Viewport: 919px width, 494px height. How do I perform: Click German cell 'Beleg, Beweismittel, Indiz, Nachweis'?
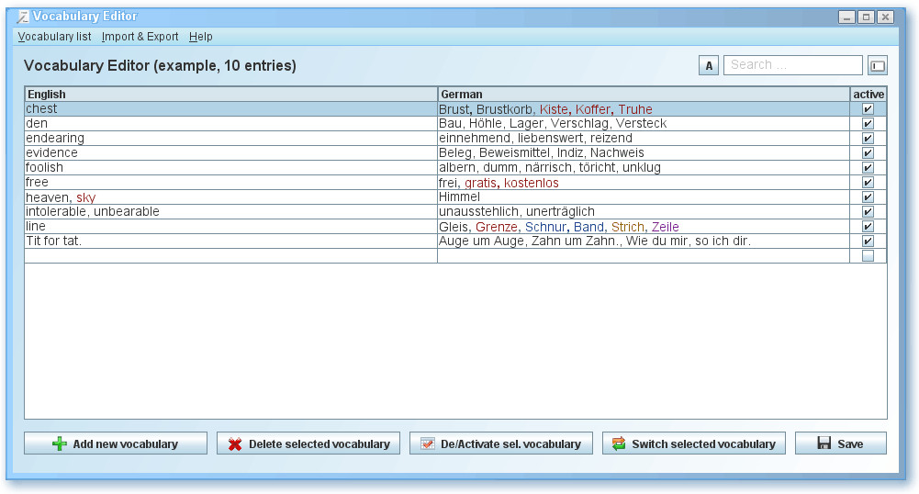644,153
